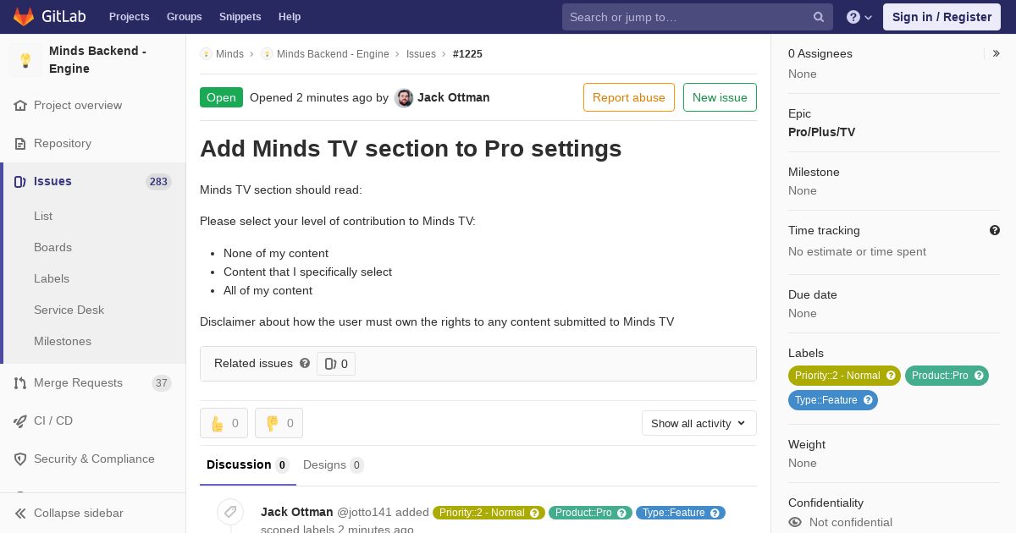This screenshot has width=1016, height=533.
Task: Open Boards under Issues sidebar
Action: click(52, 248)
